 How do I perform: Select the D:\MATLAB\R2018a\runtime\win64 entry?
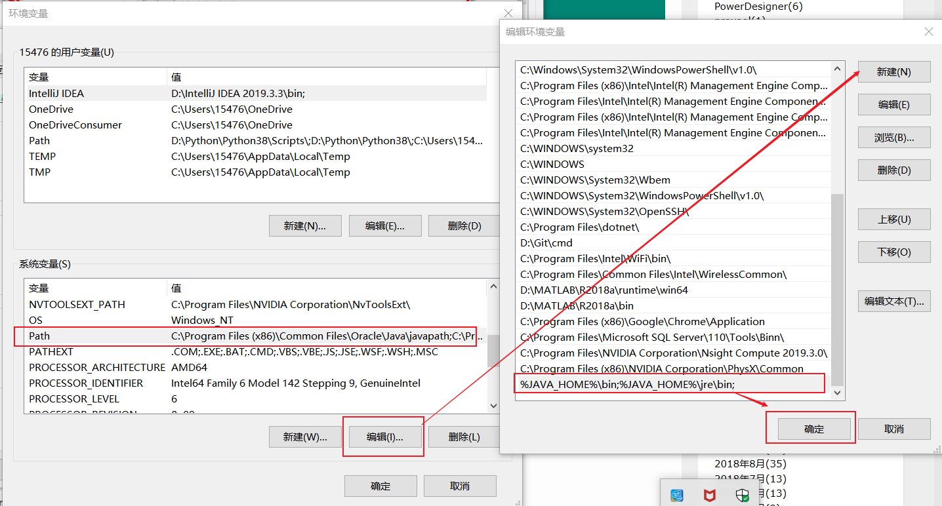click(673, 290)
